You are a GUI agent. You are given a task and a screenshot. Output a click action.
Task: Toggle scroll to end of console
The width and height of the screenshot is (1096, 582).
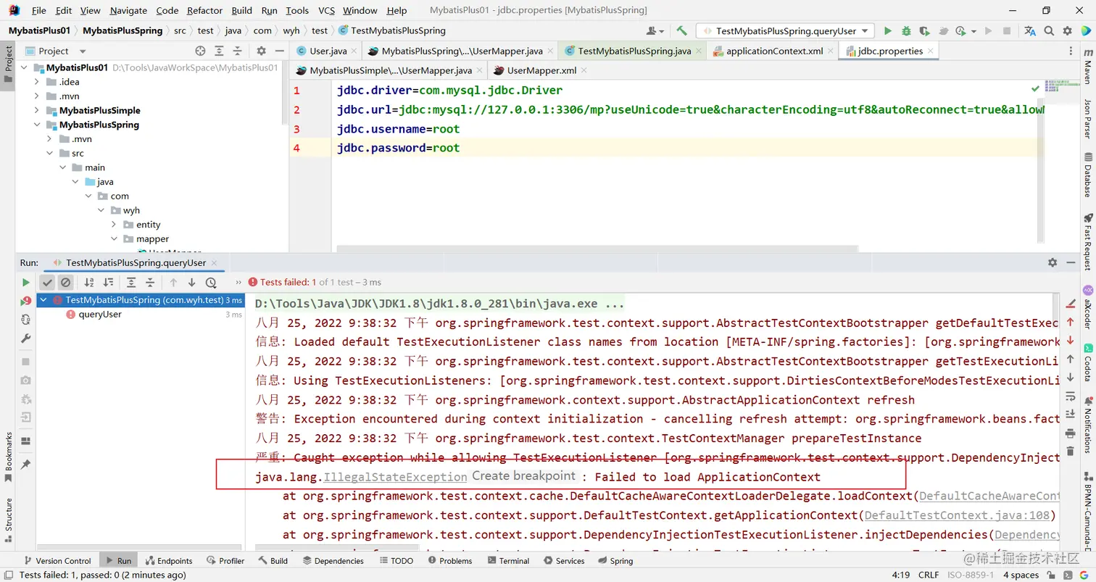[1071, 415]
